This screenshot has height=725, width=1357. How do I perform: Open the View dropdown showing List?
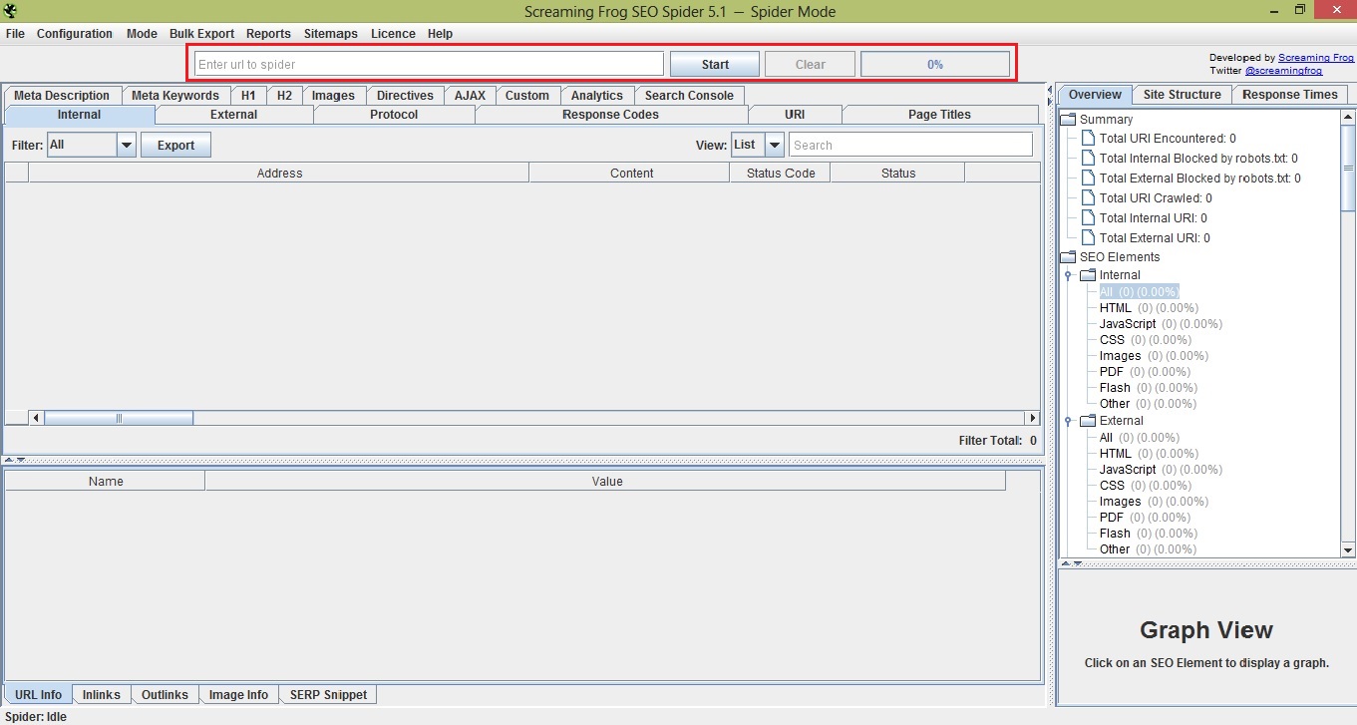point(774,146)
